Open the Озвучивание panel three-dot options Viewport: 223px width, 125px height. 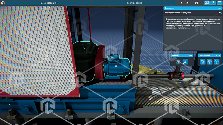[x=218, y=55]
